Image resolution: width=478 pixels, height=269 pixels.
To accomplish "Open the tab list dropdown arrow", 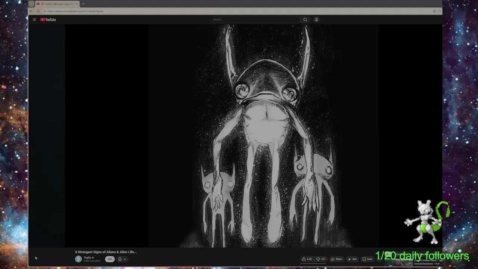I will point(31,4).
